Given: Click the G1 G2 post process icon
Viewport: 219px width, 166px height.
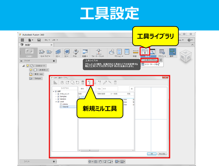Looking at the screenshot, I should click(119, 52).
